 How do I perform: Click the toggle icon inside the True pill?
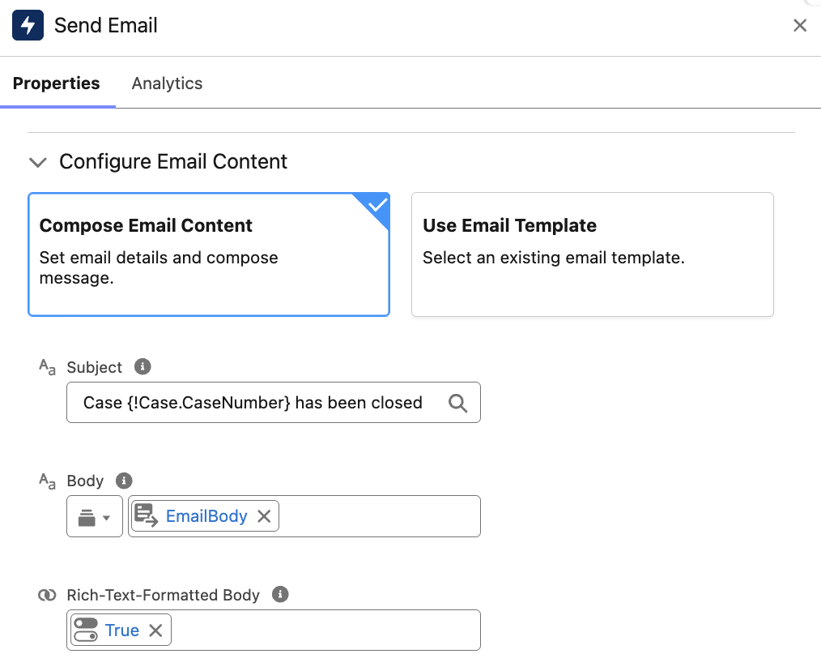(86, 630)
